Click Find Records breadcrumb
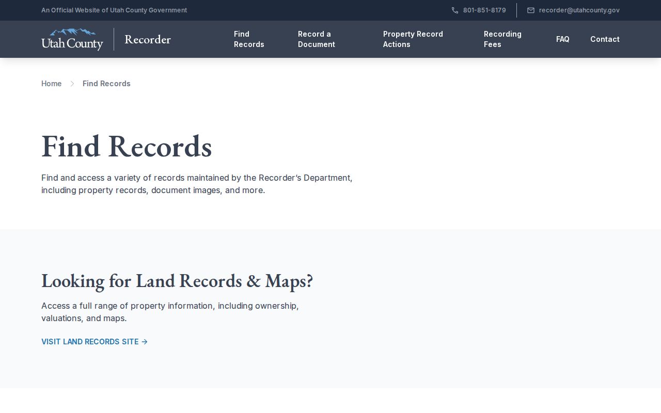Image resolution: width=661 pixels, height=413 pixels. click(106, 84)
